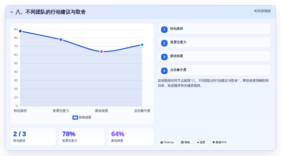Click the x-axis label 转化路径
The height and width of the screenshot is (156, 281).
[x=20, y=111]
